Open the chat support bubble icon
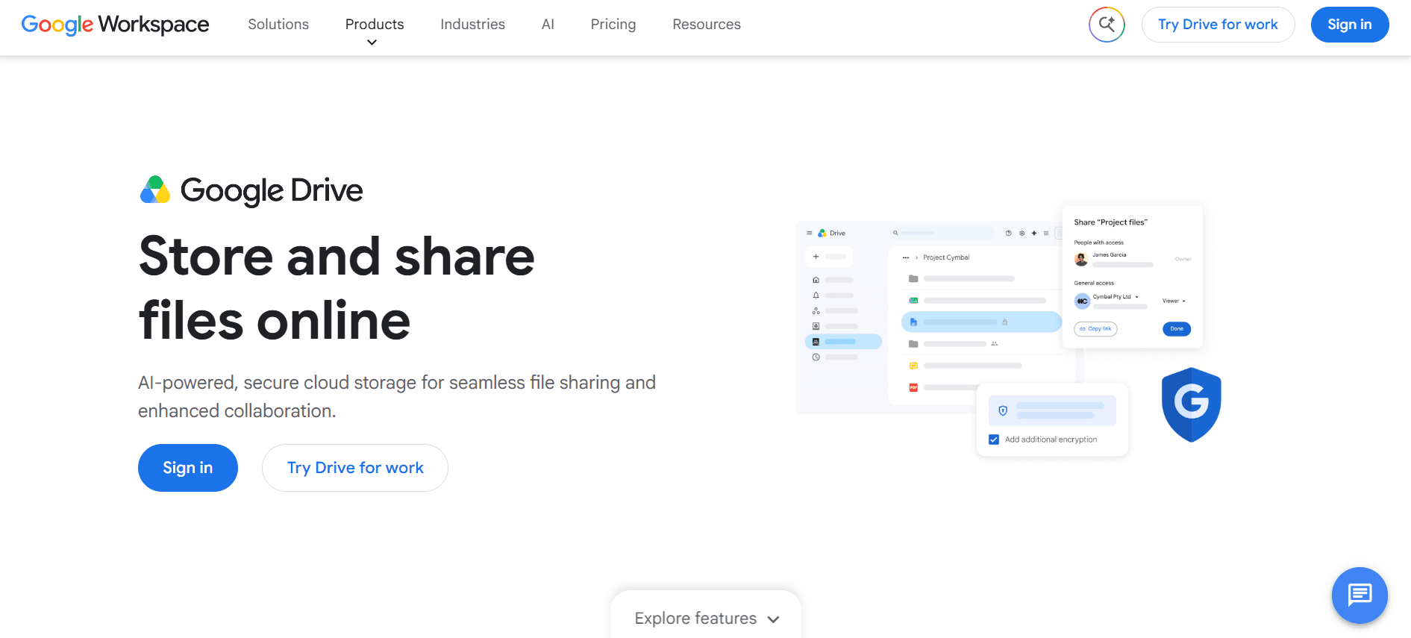Viewport: 1411px width, 638px height. [x=1360, y=595]
